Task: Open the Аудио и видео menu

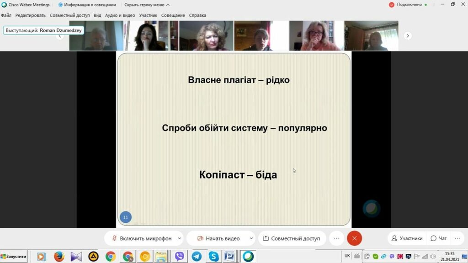Action: 120,15
